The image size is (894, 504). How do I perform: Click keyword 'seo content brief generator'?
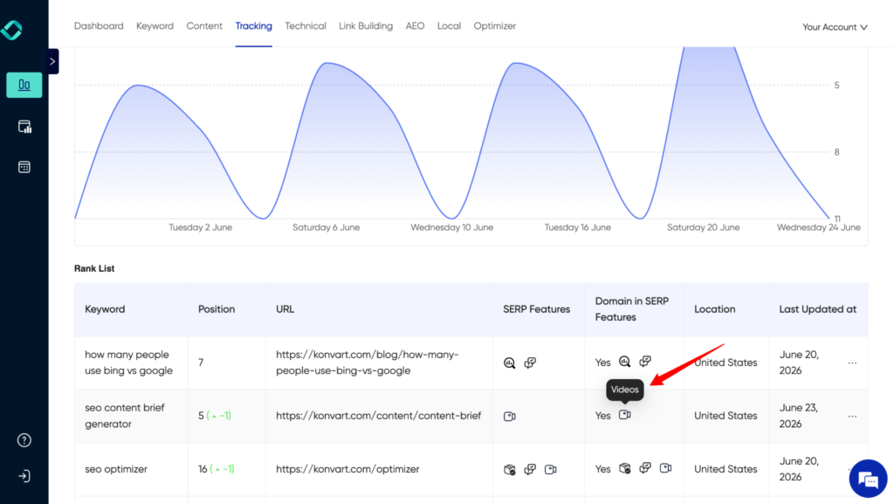[124, 416]
